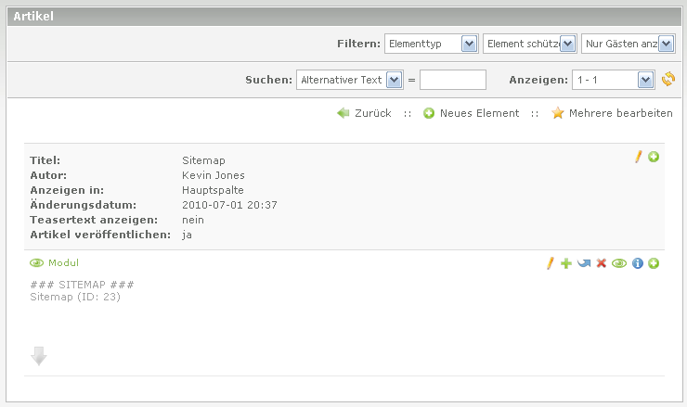Viewport: 687px width, 407px height.
Task: Open the Alternativer Text search field dropdown
Action: (348, 81)
